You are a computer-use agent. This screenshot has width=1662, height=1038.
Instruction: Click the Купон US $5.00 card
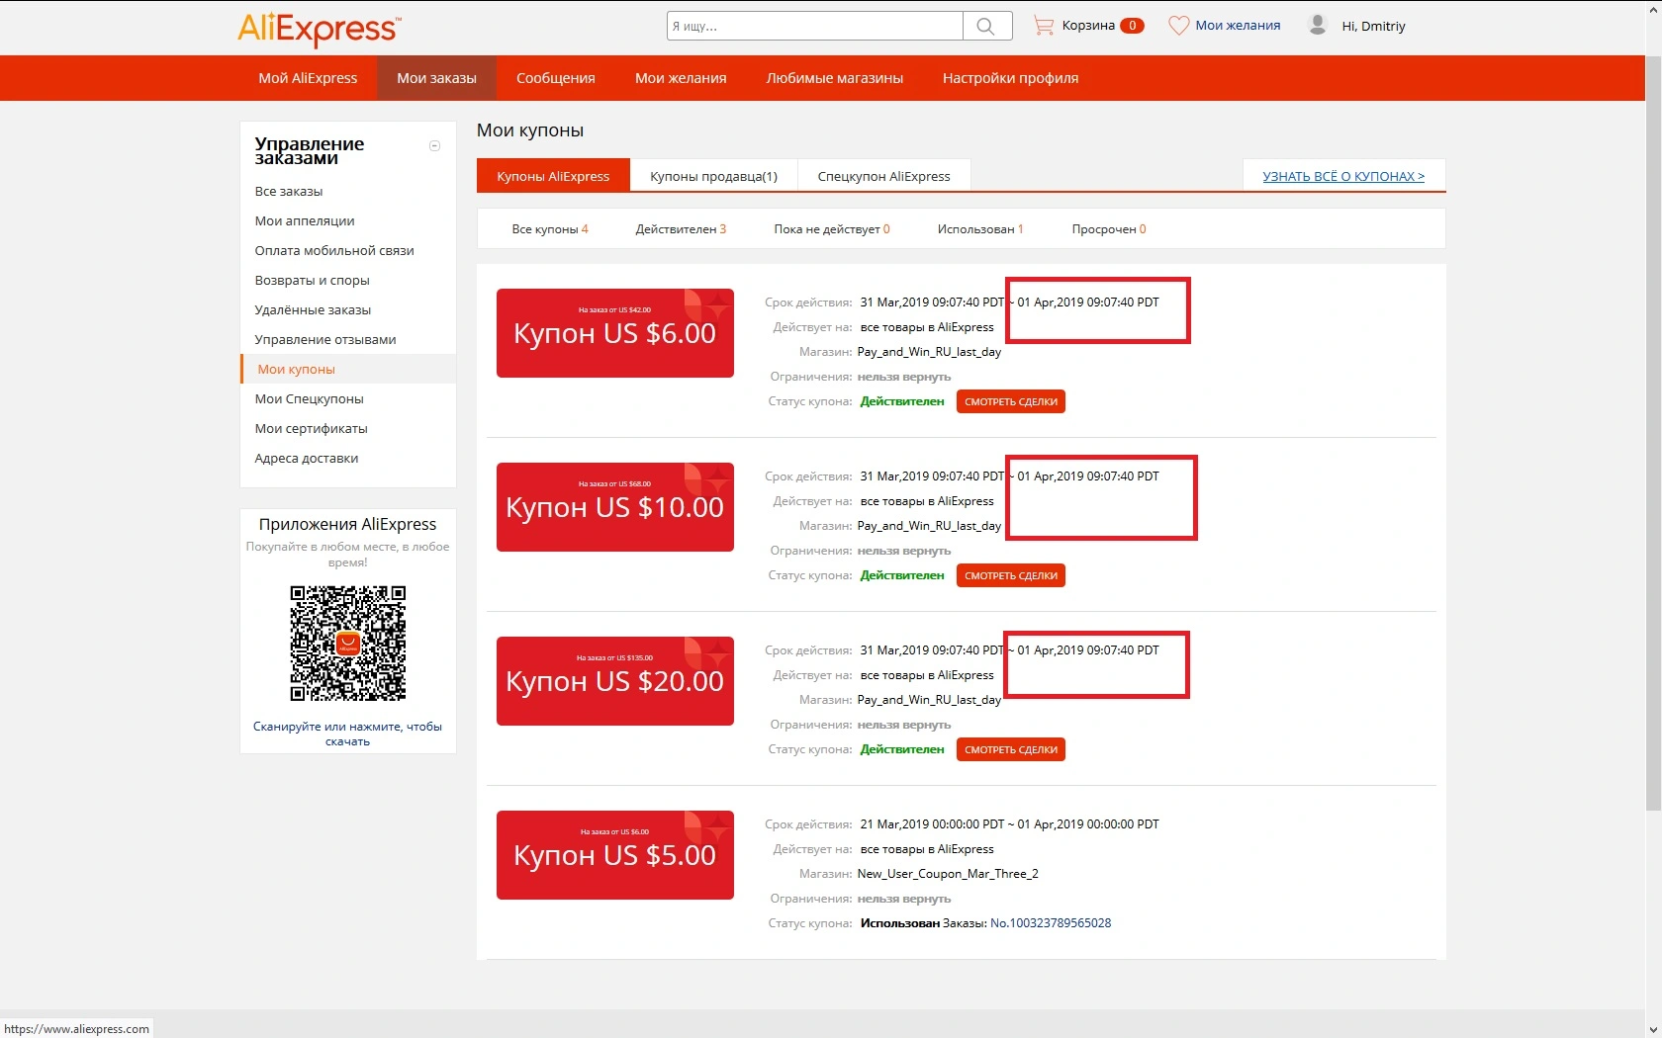pyautogui.click(x=615, y=855)
